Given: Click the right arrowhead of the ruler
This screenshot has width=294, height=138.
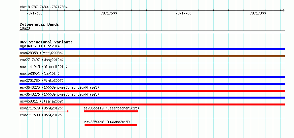Looking at the screenshot, I should click(x=284, y=10).
